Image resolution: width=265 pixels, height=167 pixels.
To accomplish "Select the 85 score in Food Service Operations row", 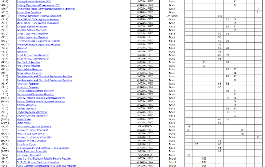I will point(243,133).
